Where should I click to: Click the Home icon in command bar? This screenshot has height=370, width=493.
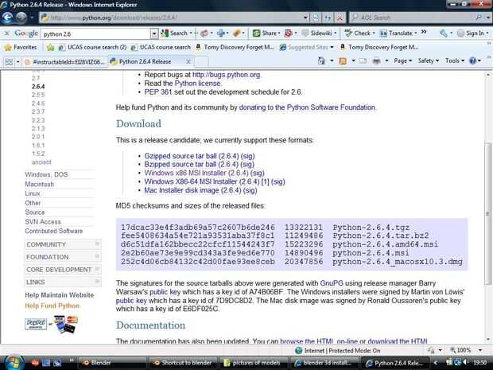pyautogui.click(x=321, y=60)
